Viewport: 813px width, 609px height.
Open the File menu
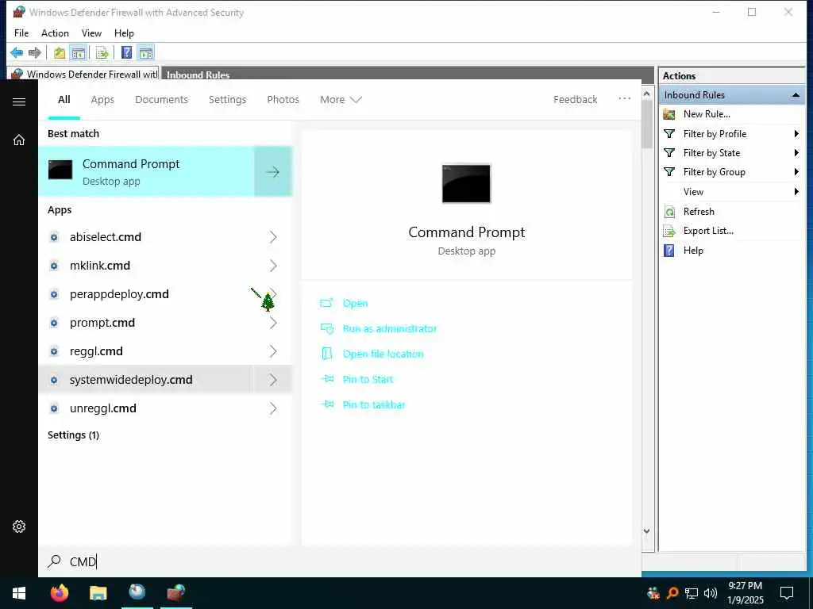click(21, 33)
